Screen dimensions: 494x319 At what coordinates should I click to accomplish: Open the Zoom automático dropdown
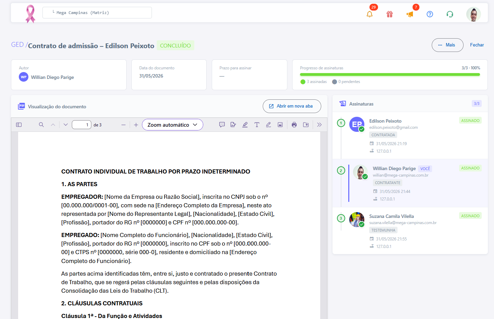point(172,125)
